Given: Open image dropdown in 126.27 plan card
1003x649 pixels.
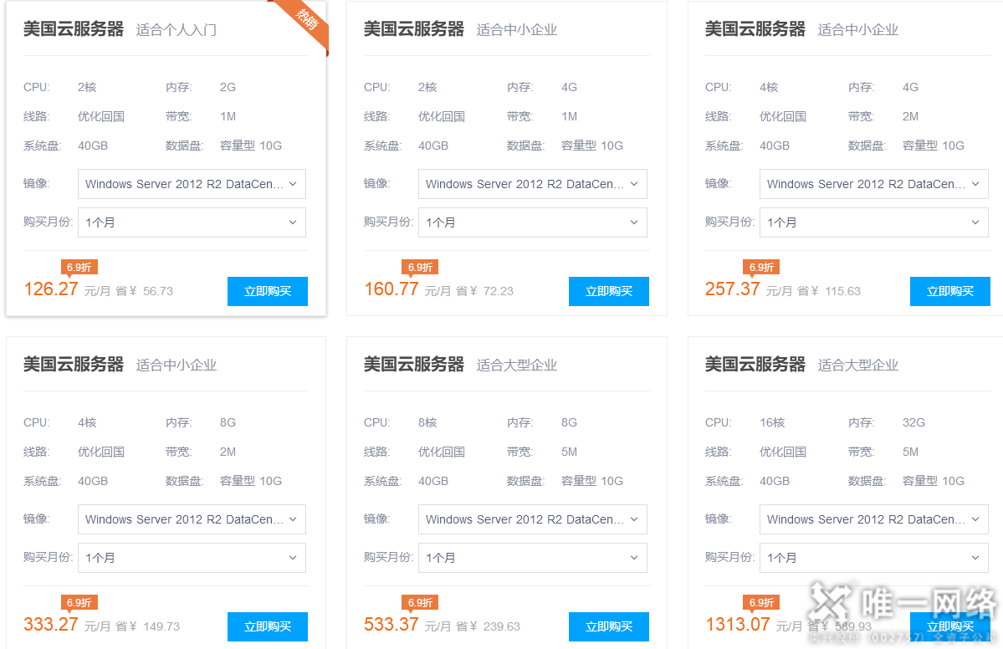Looking at the screenshot, I should 192,184.
